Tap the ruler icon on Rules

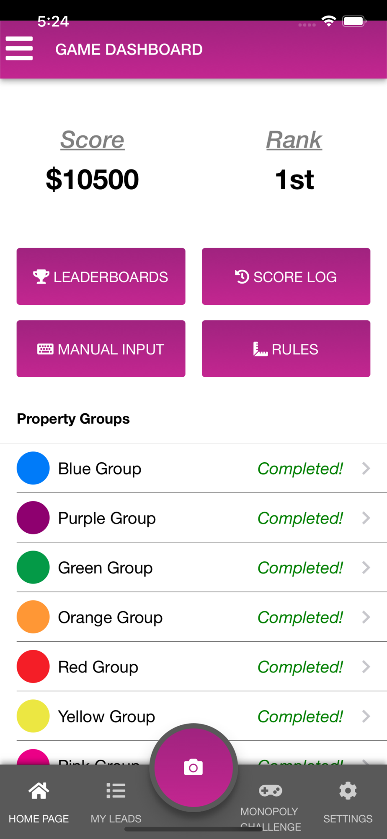(260, 349)
